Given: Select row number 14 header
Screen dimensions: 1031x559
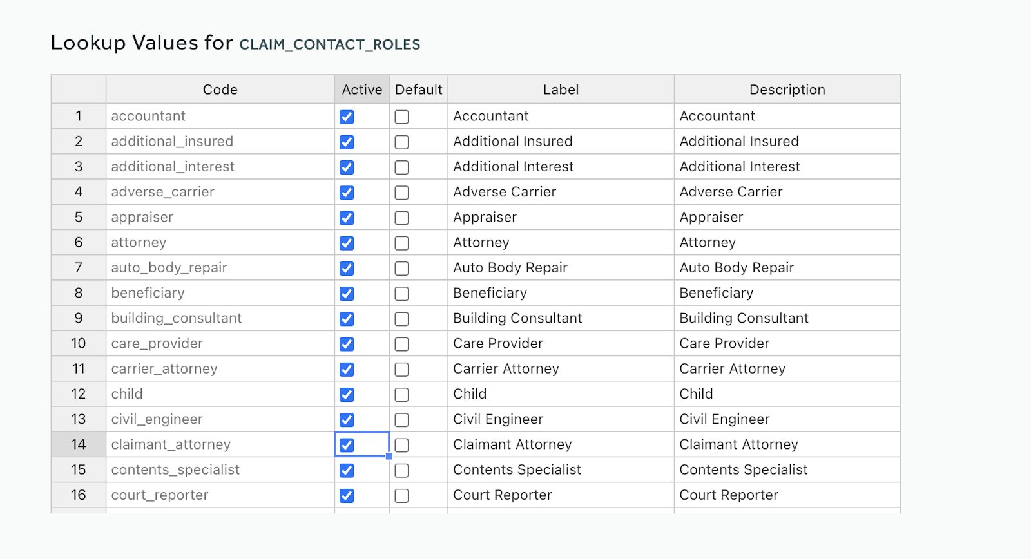Looking at the screenshot, I should (x=79, y=444).
